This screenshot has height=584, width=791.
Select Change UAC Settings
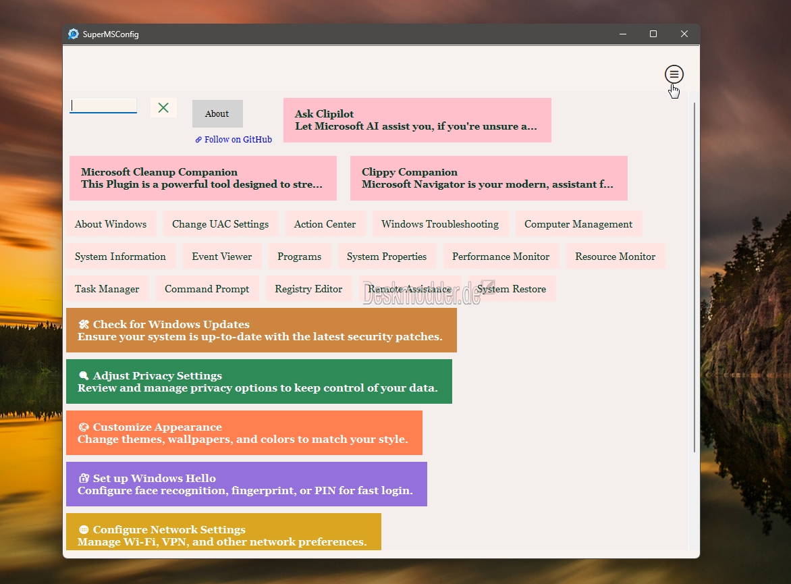[221, 224]
